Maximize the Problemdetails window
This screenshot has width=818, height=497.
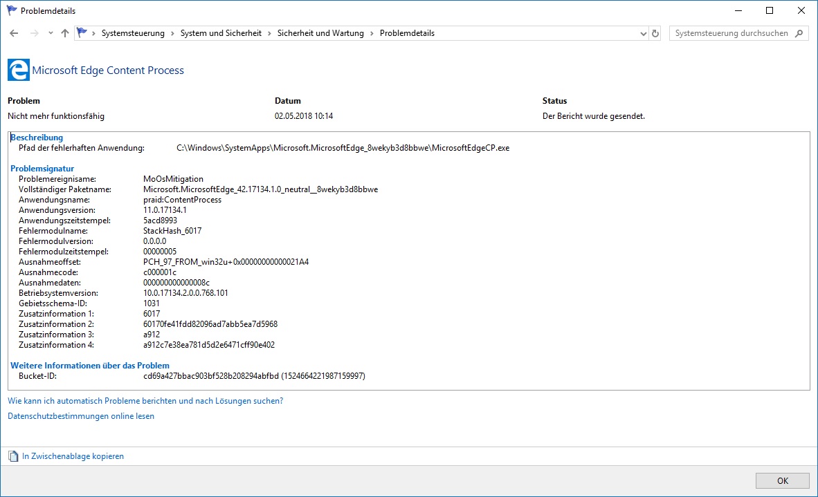tap(770, 10)
